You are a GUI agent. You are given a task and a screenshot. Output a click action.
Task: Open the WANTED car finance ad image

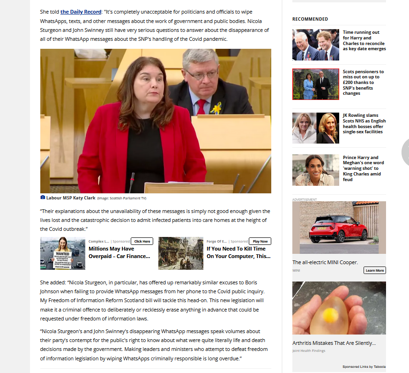[63, 253]
